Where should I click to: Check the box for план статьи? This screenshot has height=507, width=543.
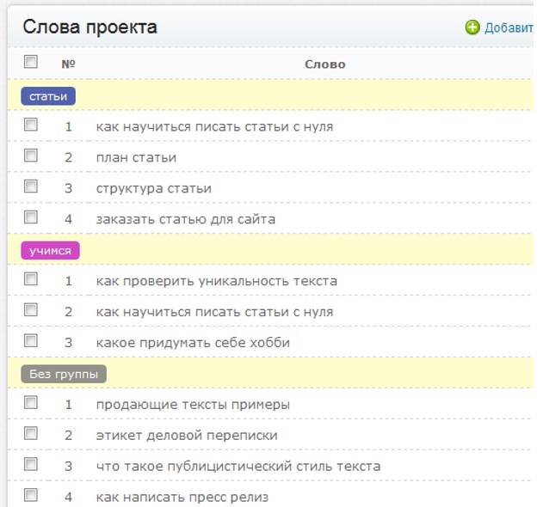31,156
